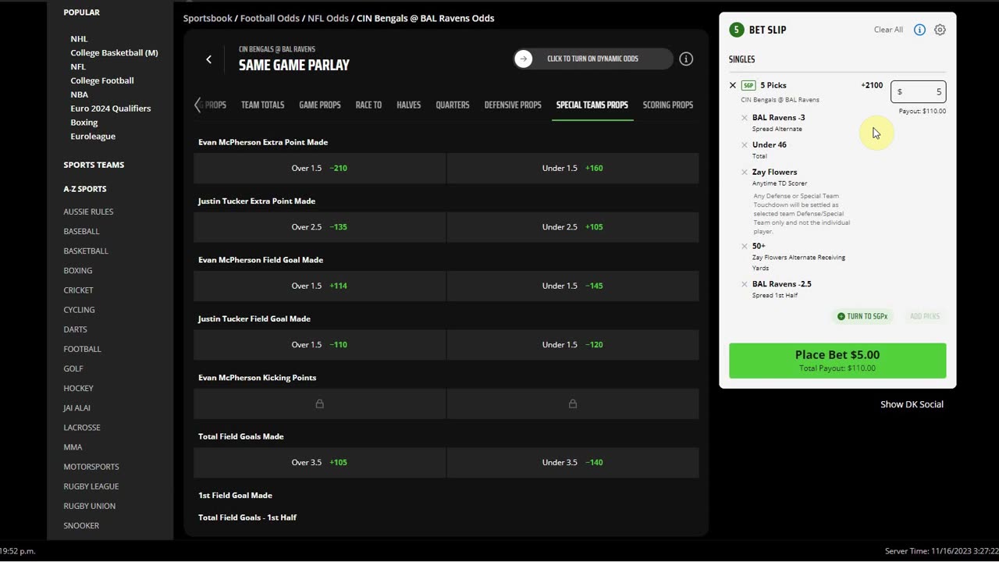Open Race To tab
Image resolution: width=999 pixels, height=562 pixels.
pos(368,105)
